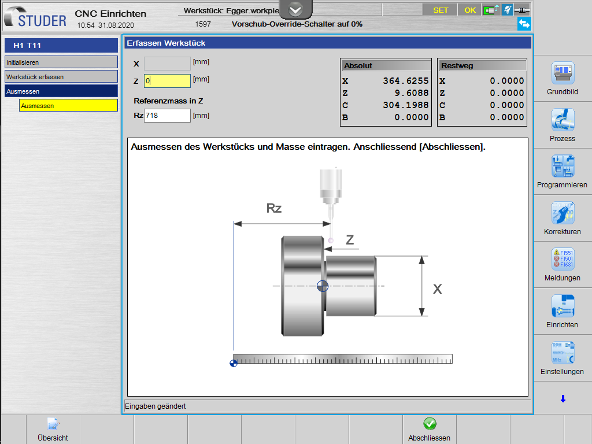Screen dimensions: 592x444
Task: Select the Initialisieren step
Action: click(61, 62)
